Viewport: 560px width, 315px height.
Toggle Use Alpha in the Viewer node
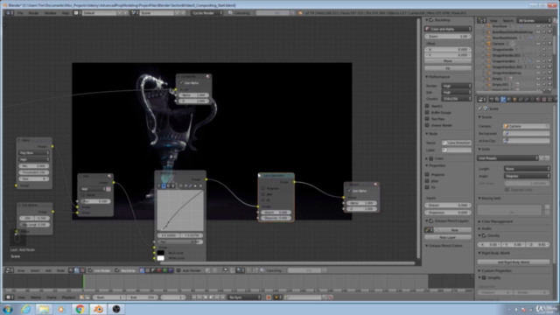point(349,191)
